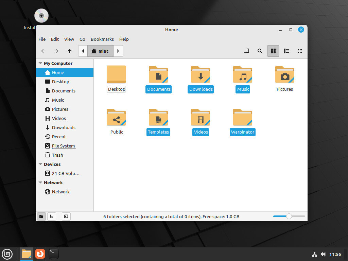Viewport: 348px width, 261px height.
Task: Collapse the My Computer section
Action: 40,63
